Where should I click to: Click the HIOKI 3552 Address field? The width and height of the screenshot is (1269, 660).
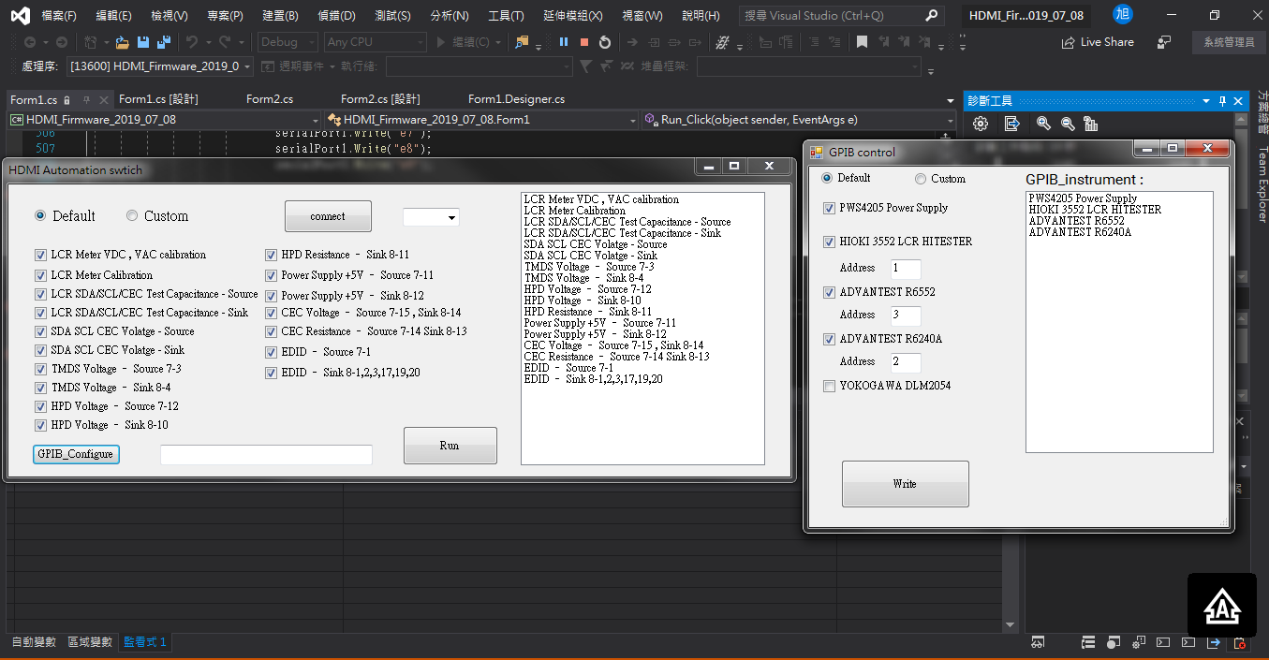[x=906, y=269]
